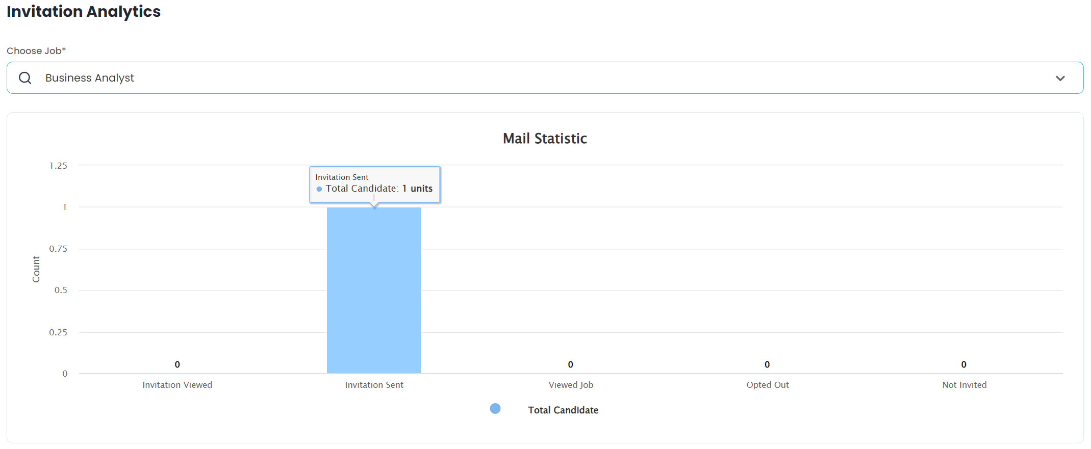Click the zero value above Opted Out
Viewport: 1091px width, 449px height.
767,364
